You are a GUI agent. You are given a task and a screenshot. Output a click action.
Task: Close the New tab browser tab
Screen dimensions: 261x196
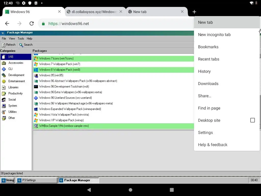(182, 11)
